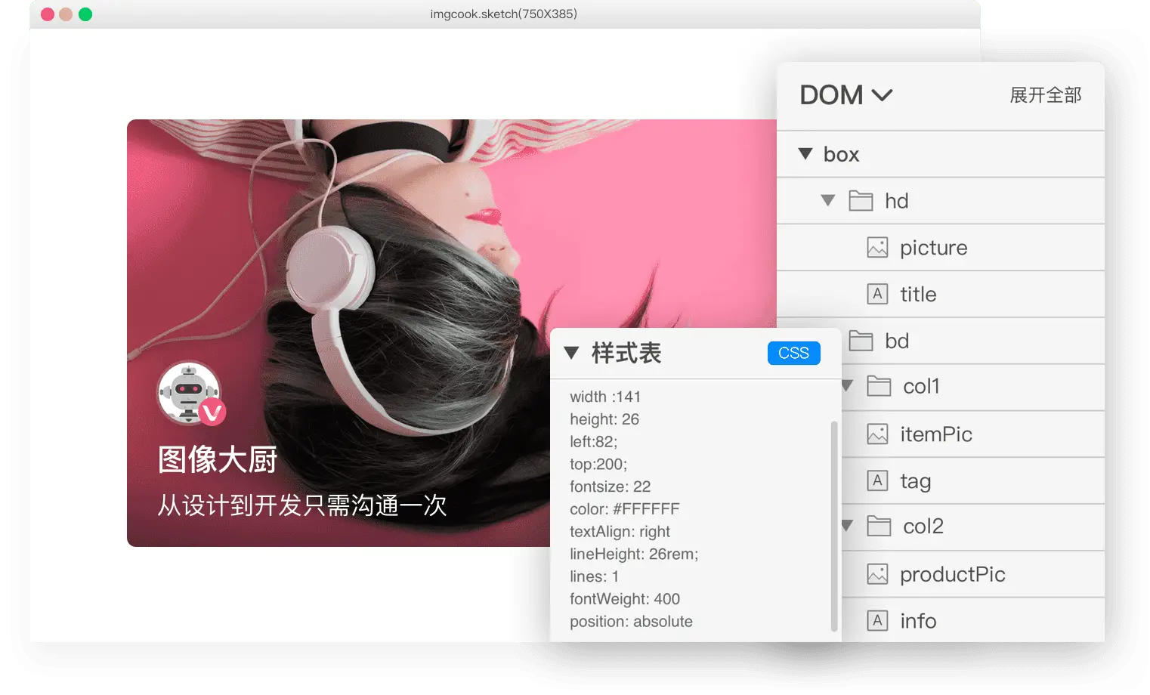The height and width of the screenshot is (695, 1150).
Task: Click the 图像大厨 title text on banner
Action: (218, 459)
